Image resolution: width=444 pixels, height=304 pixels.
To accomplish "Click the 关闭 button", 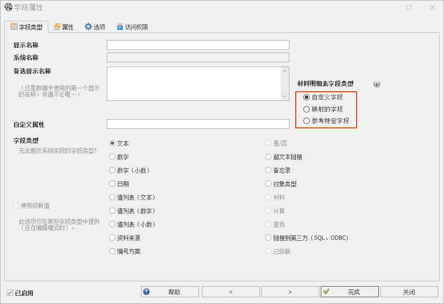I will 409,292.
